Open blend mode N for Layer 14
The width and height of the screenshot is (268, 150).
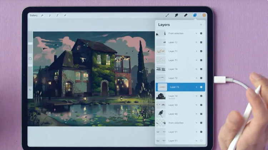point(196,96)
